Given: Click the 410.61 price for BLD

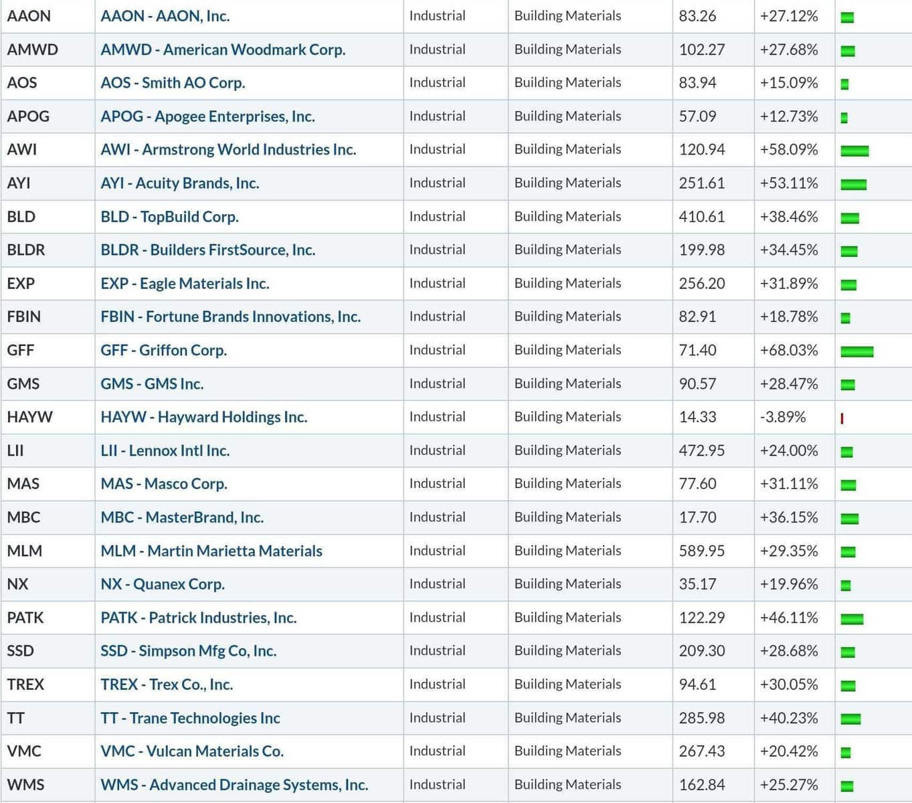Looking at the screenshot, I should click(x=701, y=217).
